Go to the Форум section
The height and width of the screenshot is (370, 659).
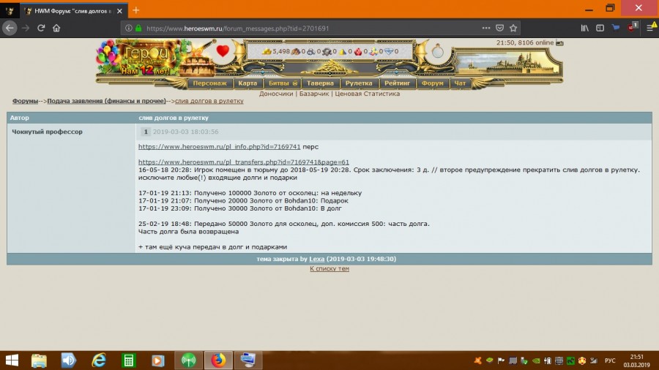pyautogui.click(x=433, y=83)
